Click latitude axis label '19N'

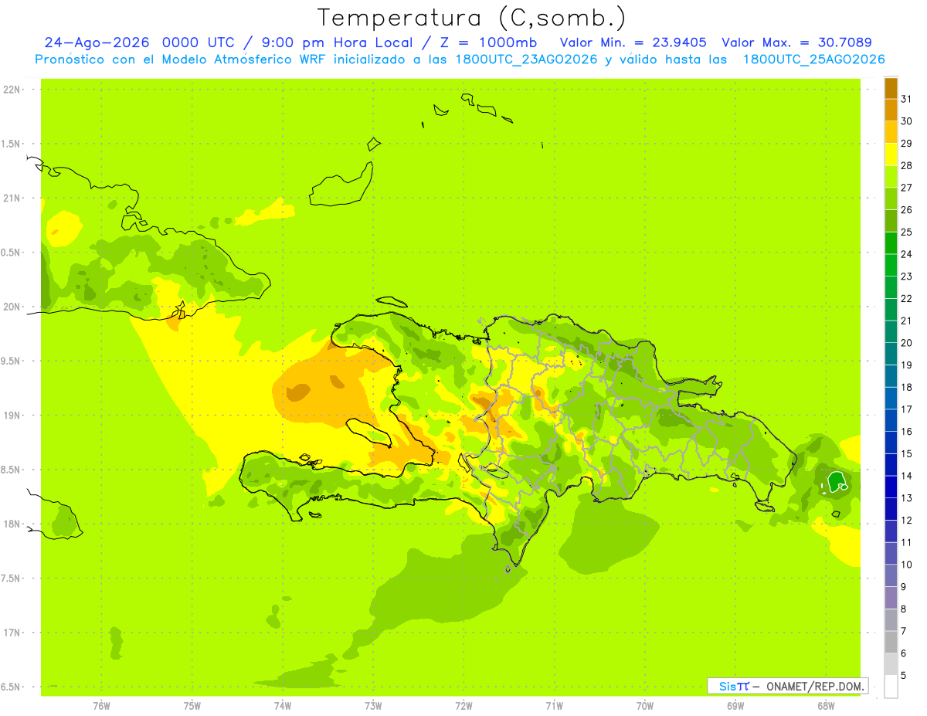point(12,416)
